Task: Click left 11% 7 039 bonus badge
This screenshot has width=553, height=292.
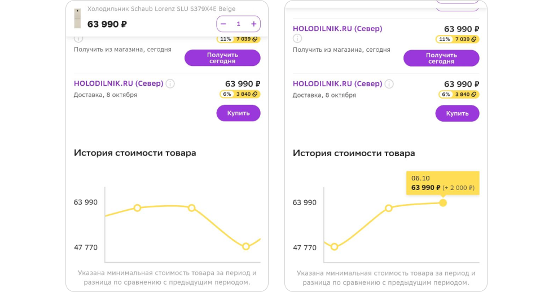Action: (239, 39)
